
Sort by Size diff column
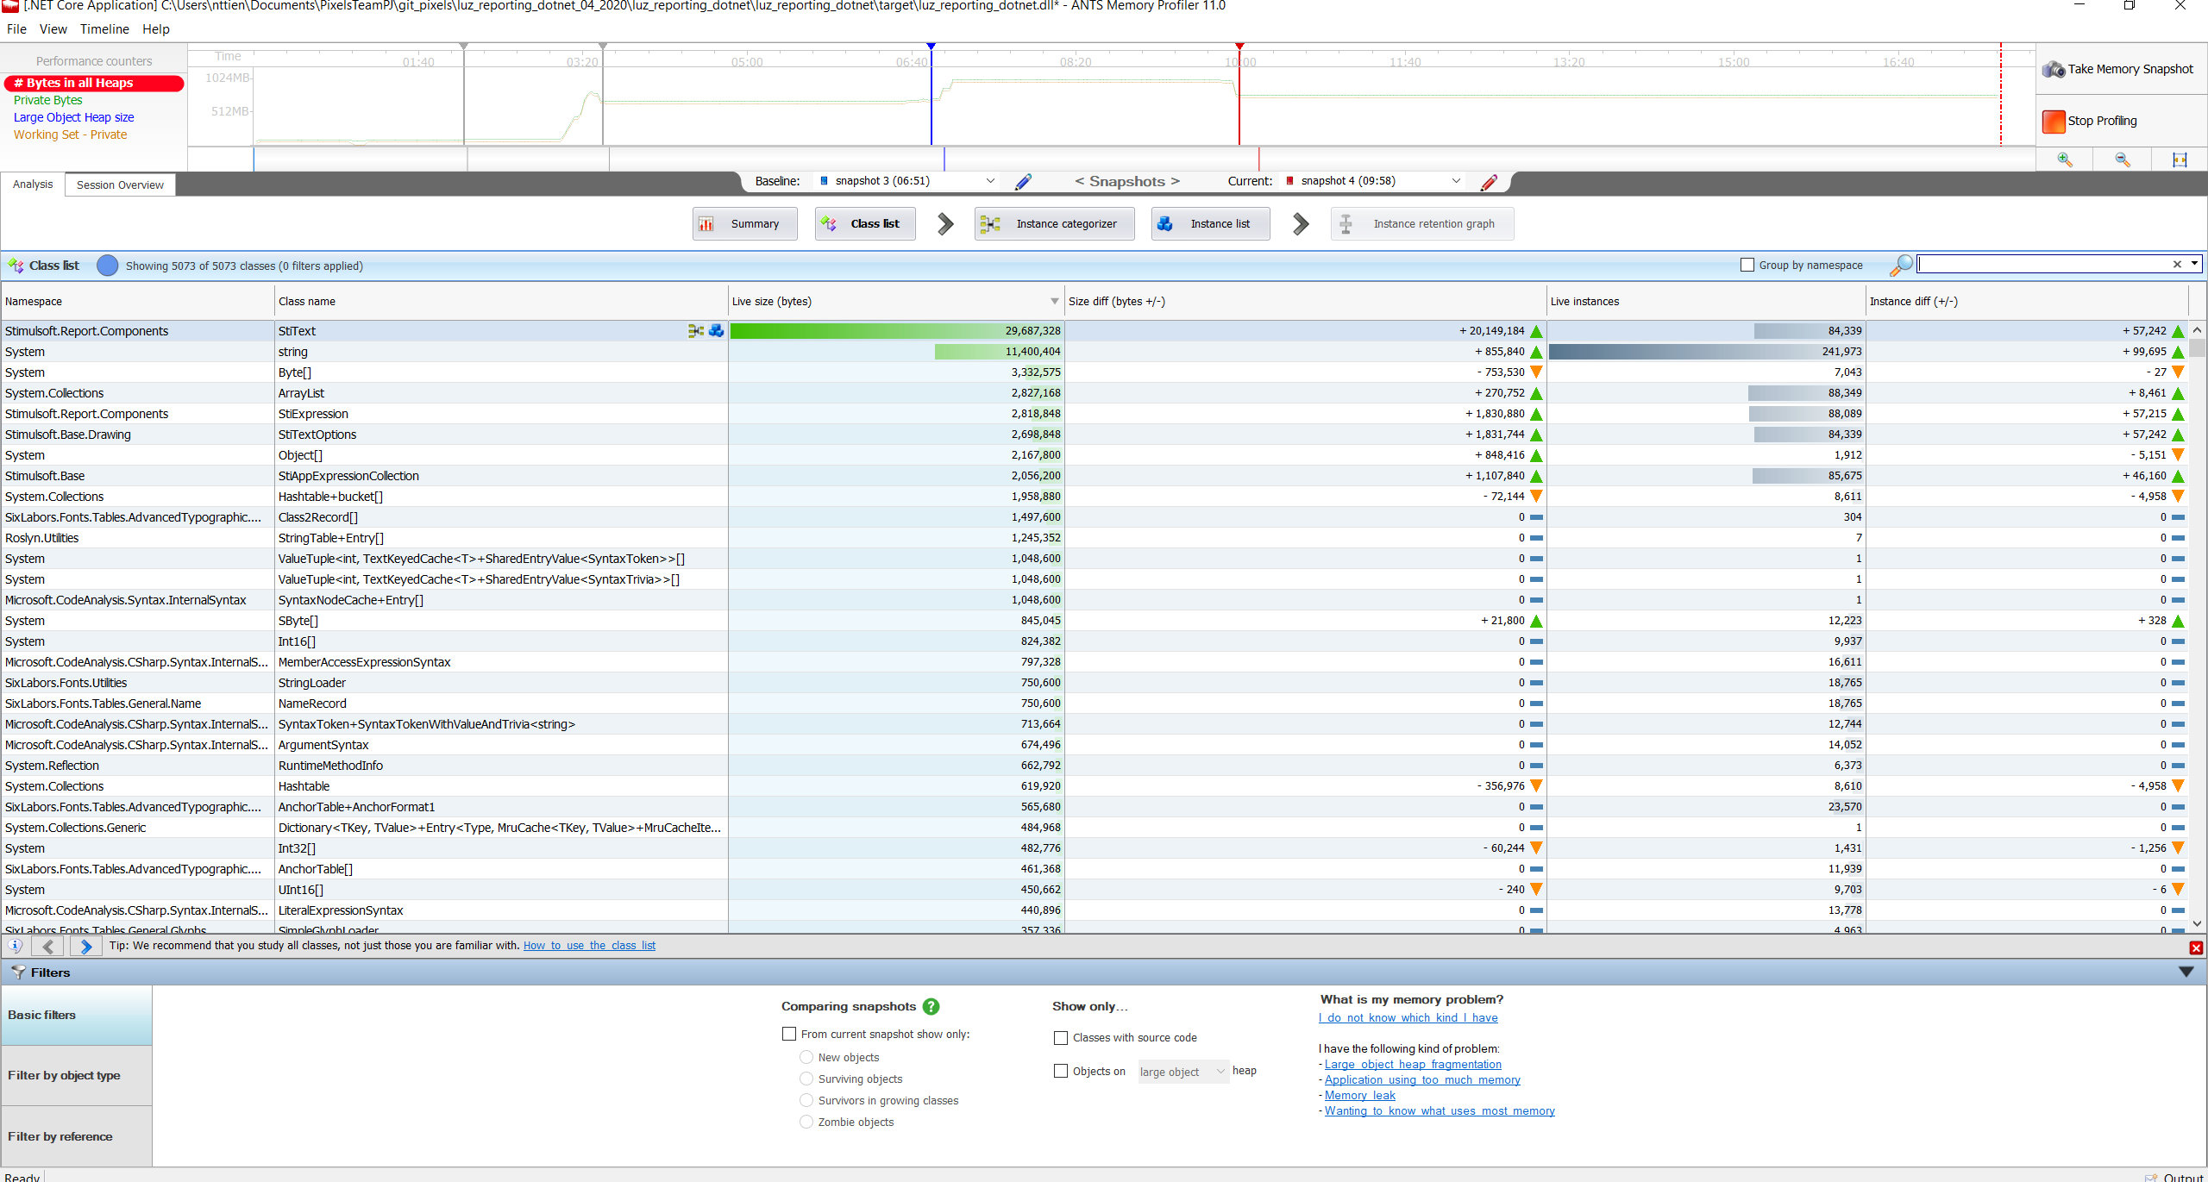pyautogui.click(x=1305, y=302)
